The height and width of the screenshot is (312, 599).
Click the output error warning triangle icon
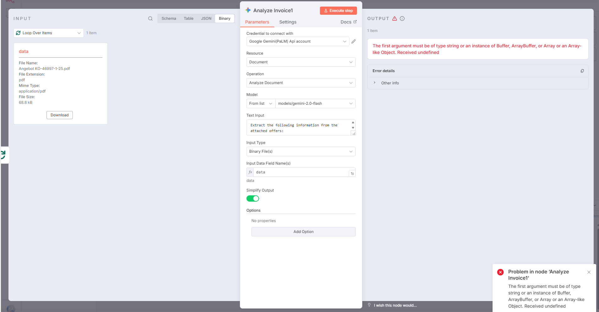point(395,19)
